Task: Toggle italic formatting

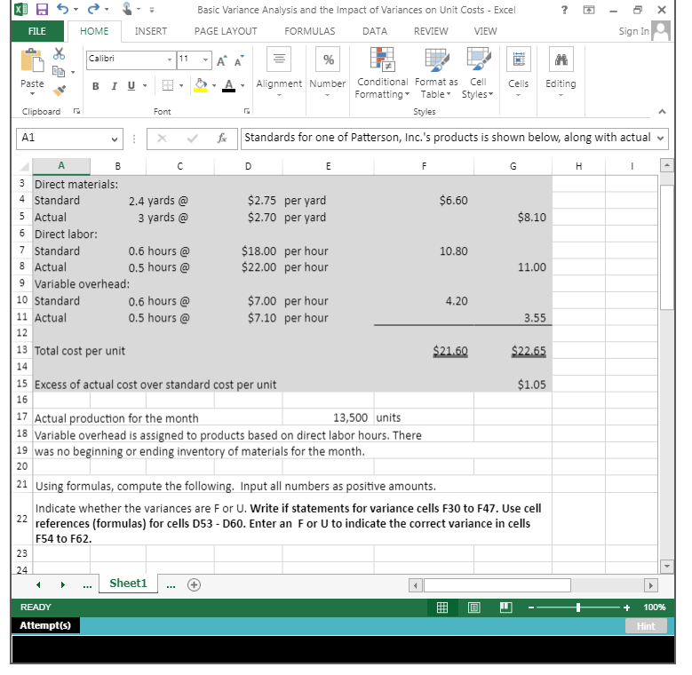Action: point(114,86)
